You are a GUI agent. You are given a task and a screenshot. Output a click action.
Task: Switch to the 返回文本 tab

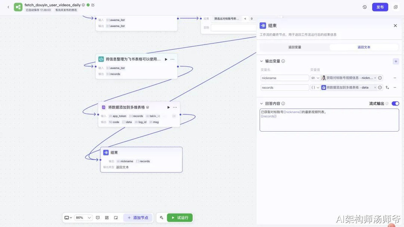364,47
